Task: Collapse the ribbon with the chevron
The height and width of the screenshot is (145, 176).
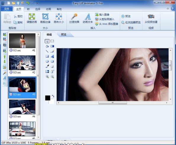Action: [168, 9]
